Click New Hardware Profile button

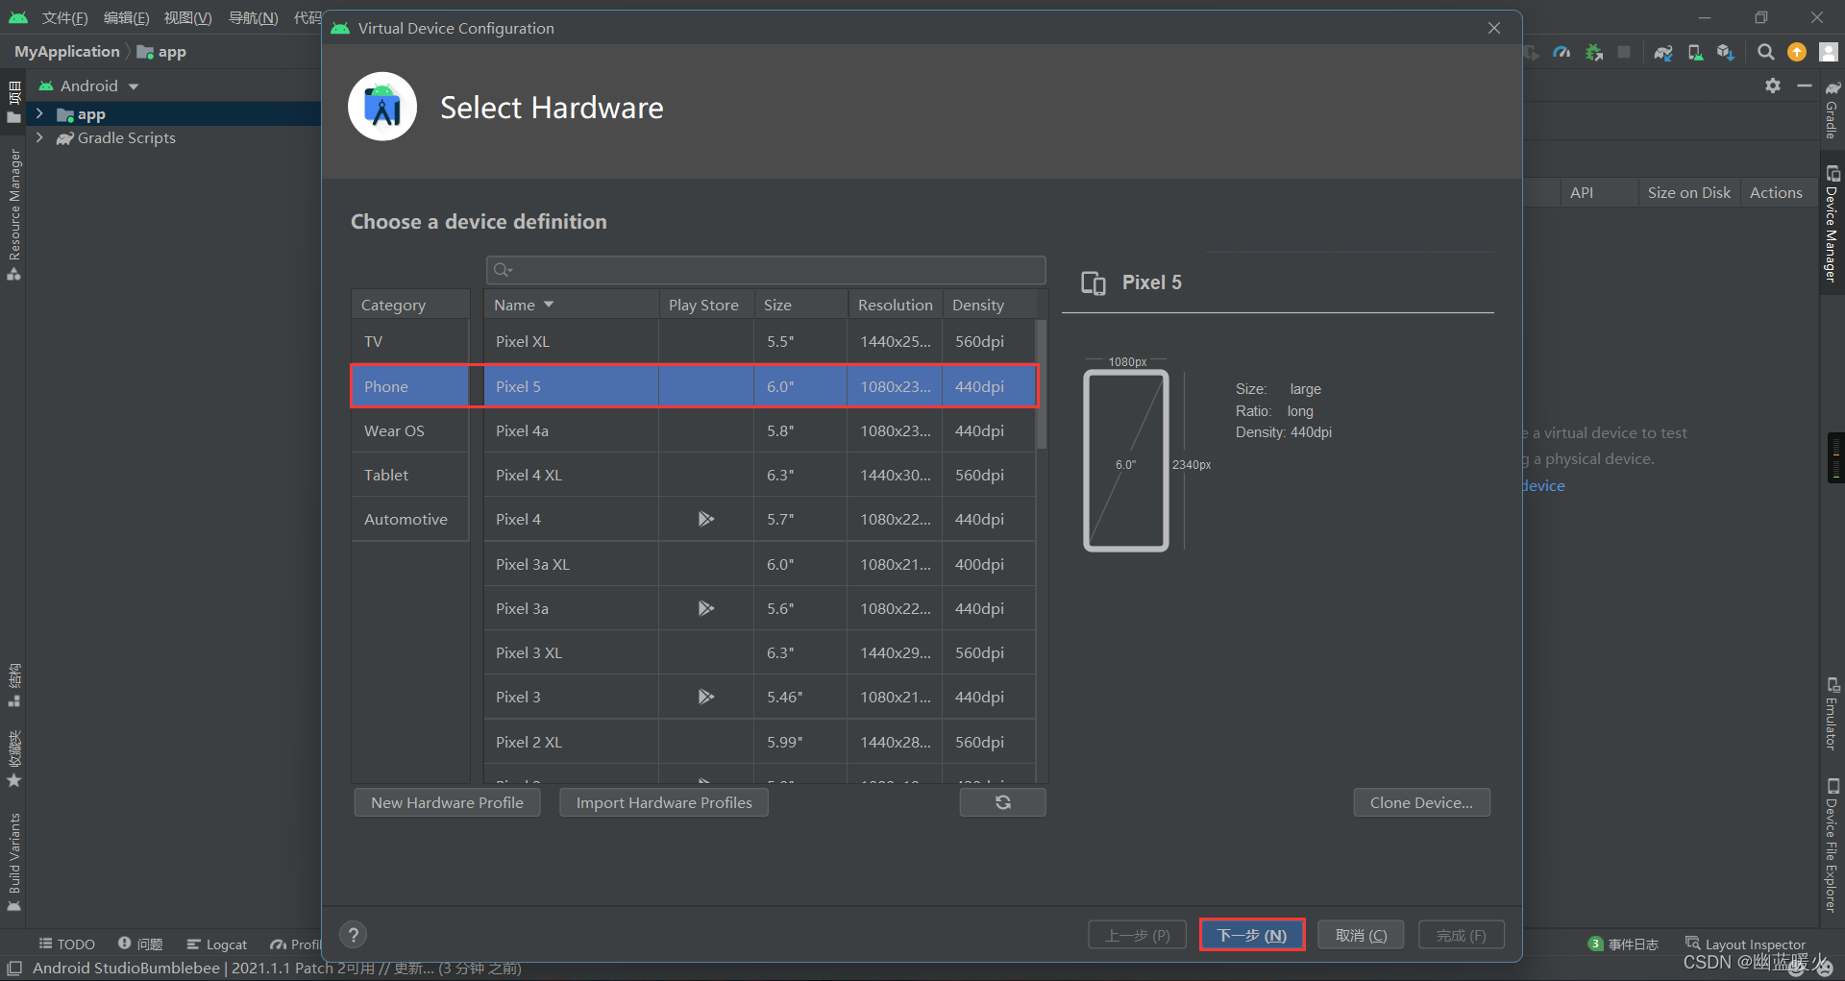447,802
